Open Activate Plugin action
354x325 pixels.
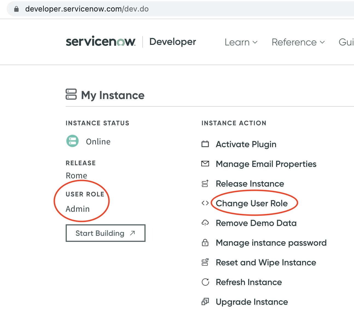point(246,144)
